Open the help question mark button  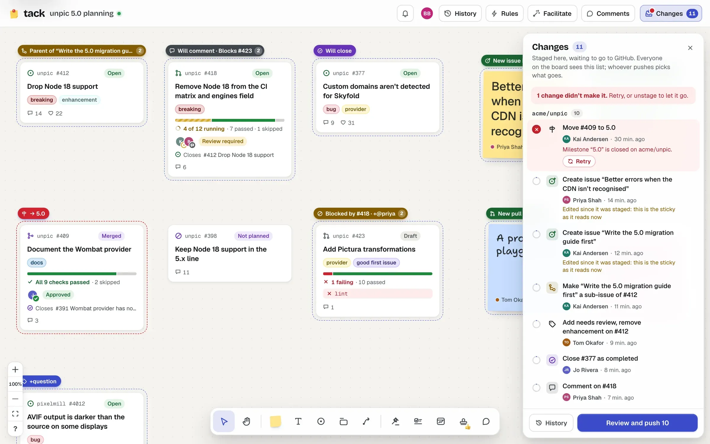click(x=15, y=428)
